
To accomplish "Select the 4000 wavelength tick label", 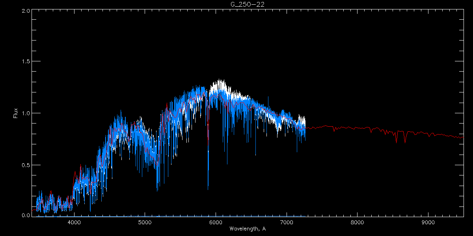I will [x=74, y=222].
